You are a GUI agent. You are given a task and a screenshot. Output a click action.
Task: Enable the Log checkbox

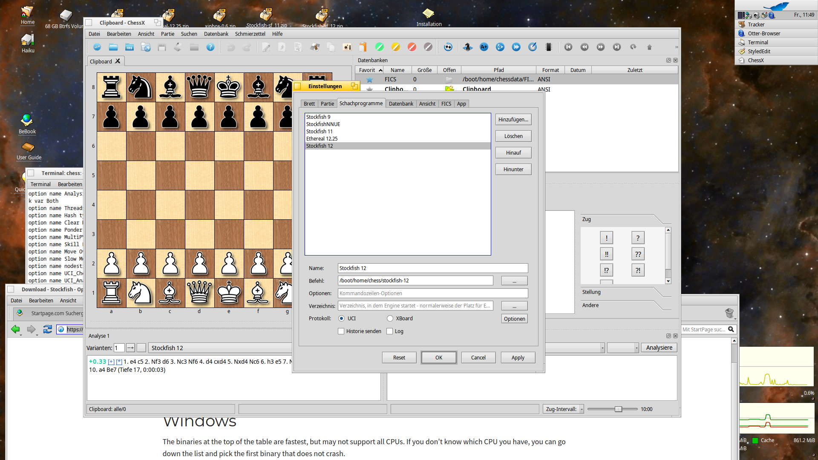point(389,331)
